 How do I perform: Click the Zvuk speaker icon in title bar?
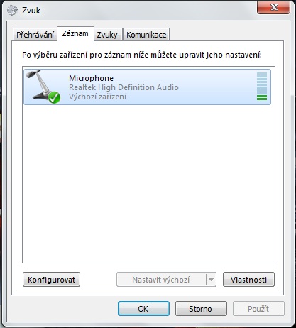12,11
